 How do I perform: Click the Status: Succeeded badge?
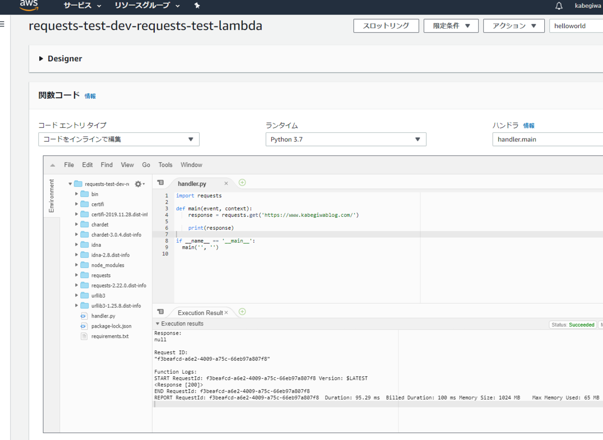click(x=572, y=325)
